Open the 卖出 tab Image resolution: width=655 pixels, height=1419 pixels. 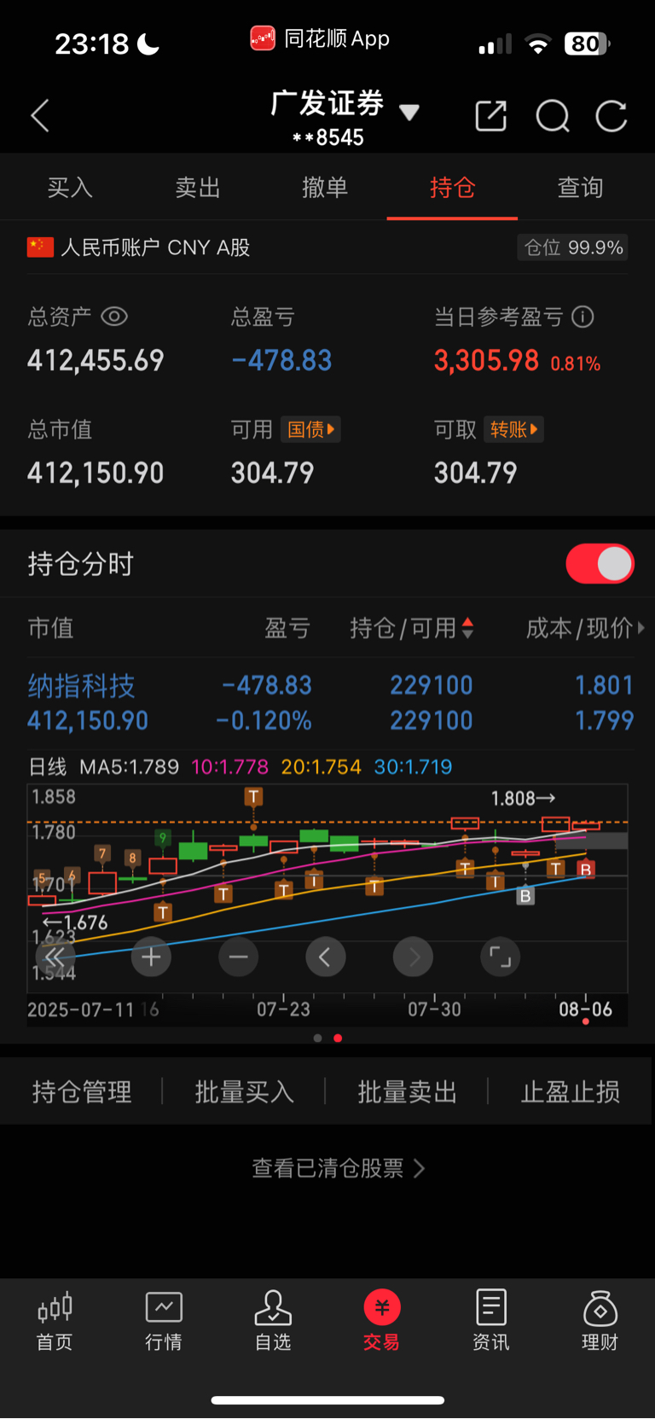[198, 187]
